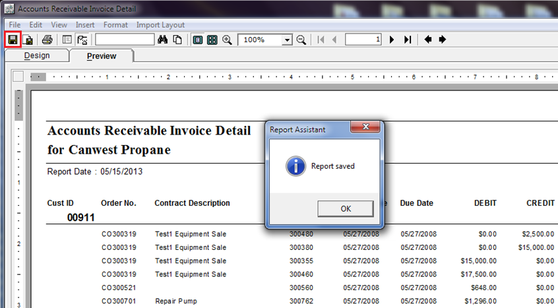The height and width of the screenshot is (308, 558).
Task: Open the Format menu
Action: click(x=115, y=25)
